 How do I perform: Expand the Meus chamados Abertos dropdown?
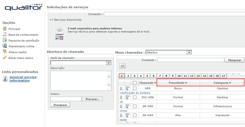pyautogui.click(x=189, y=52)
